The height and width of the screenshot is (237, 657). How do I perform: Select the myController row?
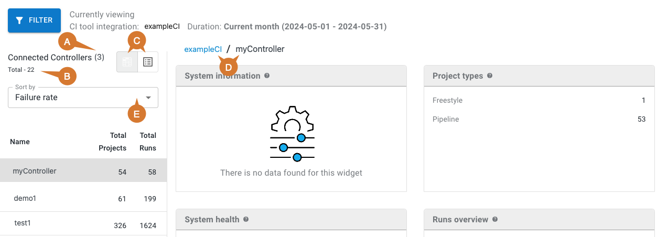tap(83, 171)
